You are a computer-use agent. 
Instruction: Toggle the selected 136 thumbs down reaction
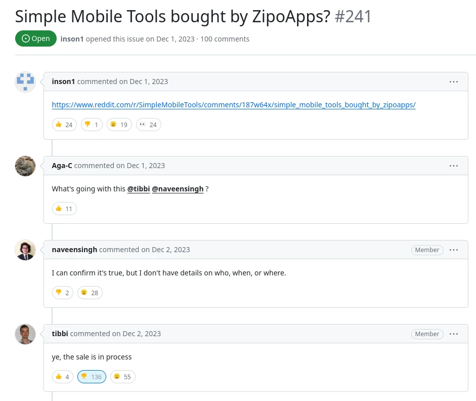pyautogui.click(x=92, y=377)
